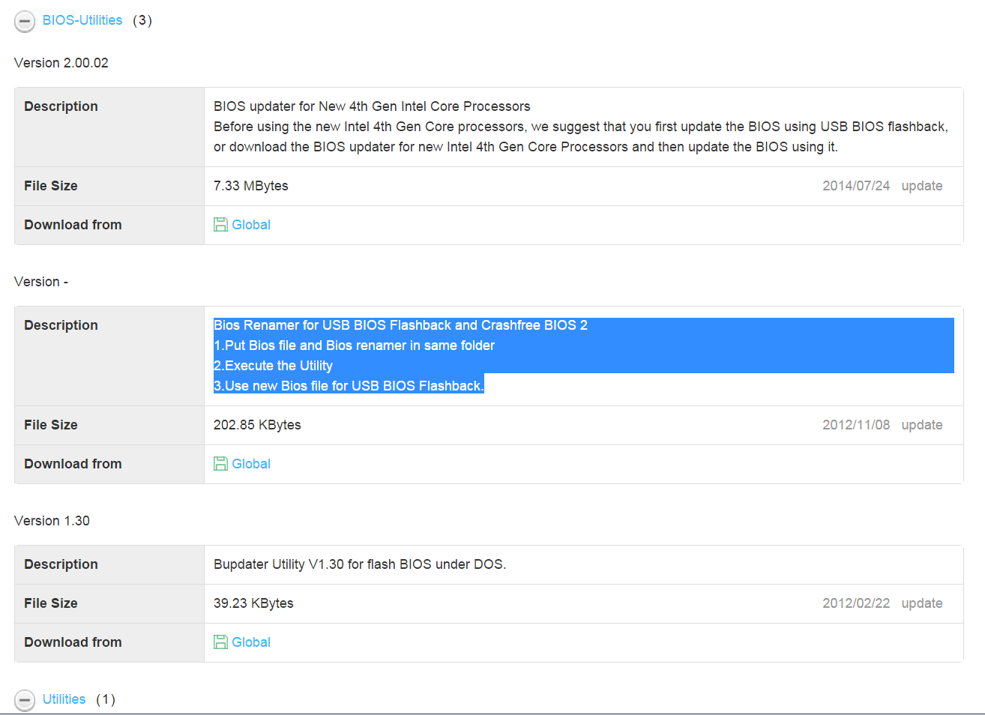The height and width of the screenshot is (715, 985).
Task: Download Bios Renamer from Global link
Action: [251, 464]
